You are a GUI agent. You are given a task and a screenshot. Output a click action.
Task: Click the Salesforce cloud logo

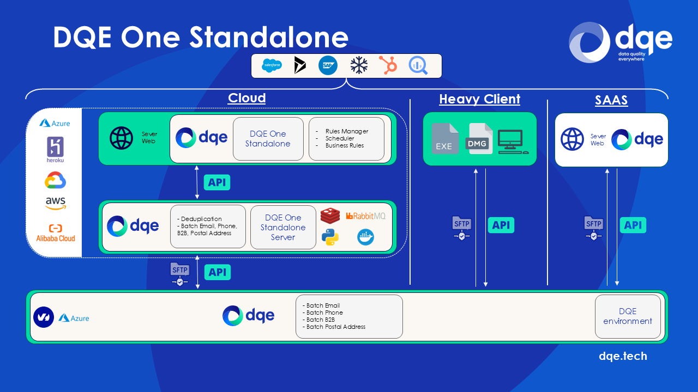tap(272, 66)
